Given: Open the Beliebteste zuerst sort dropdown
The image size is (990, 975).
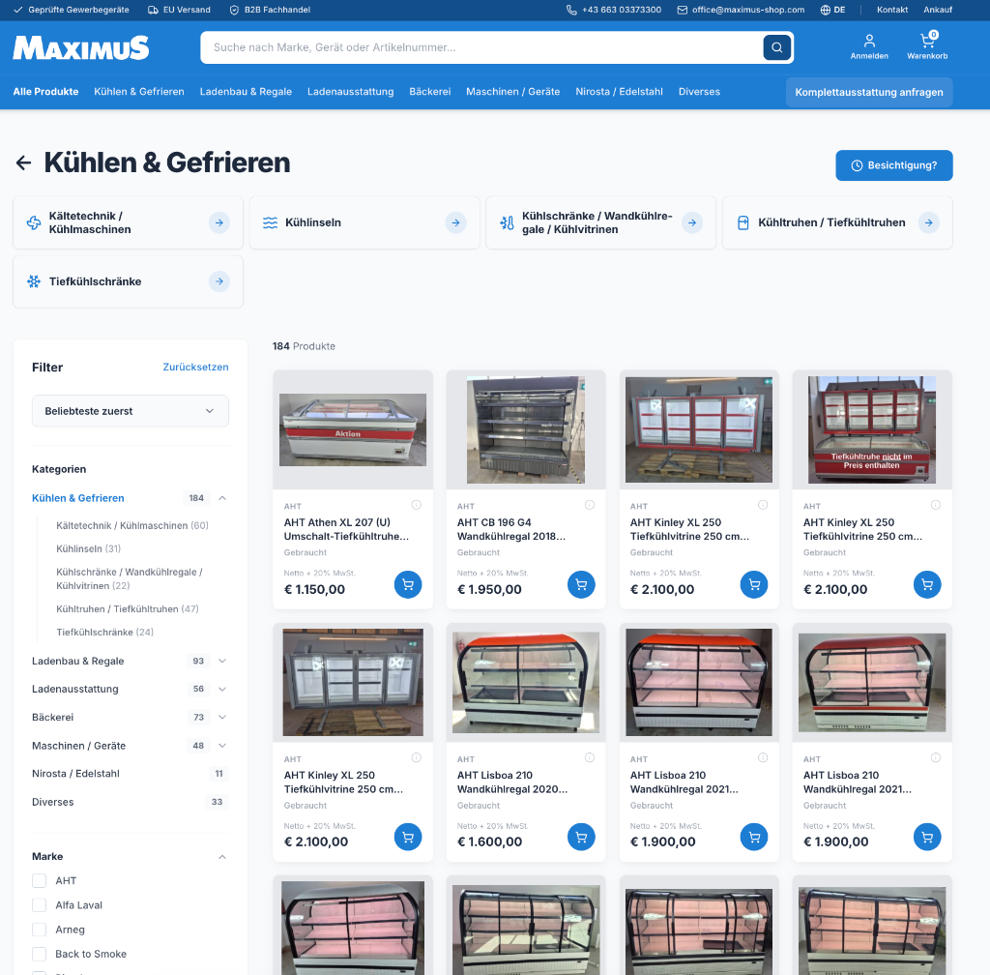Looking at the screenshot, I should click(x=131, y=411).
